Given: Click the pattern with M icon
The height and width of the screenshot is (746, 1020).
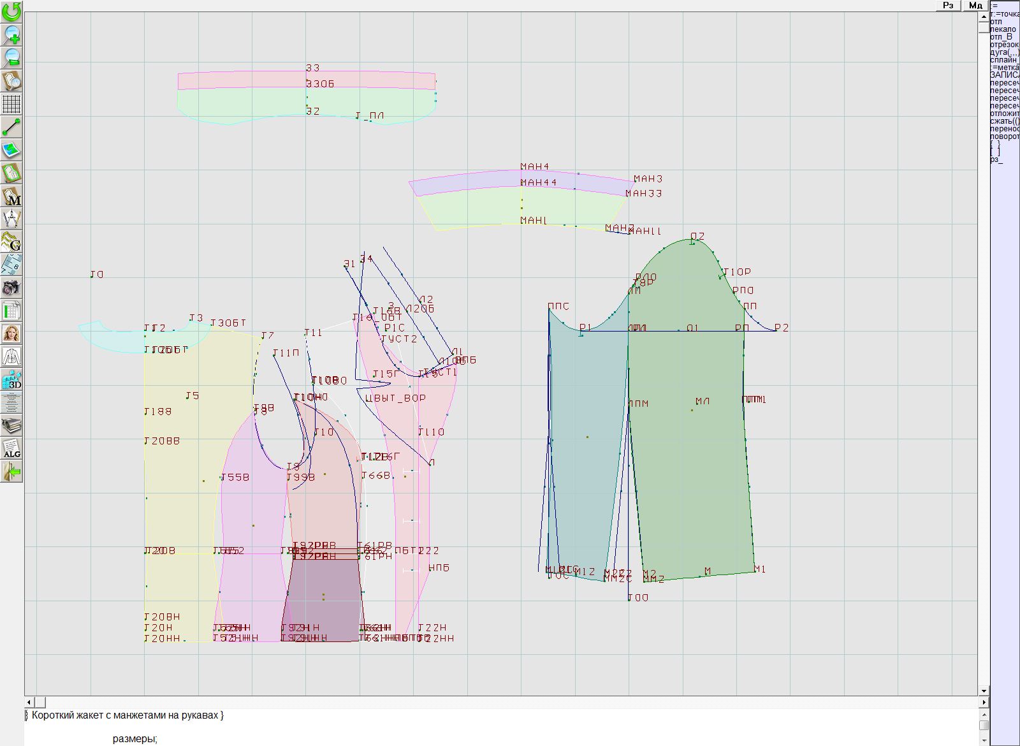Looking at the screenshot, I should pyautogui.click(x=11, y=196).
